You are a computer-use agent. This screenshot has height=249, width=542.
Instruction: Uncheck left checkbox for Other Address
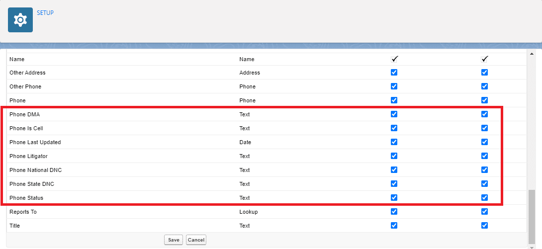(x=394, y=72)
